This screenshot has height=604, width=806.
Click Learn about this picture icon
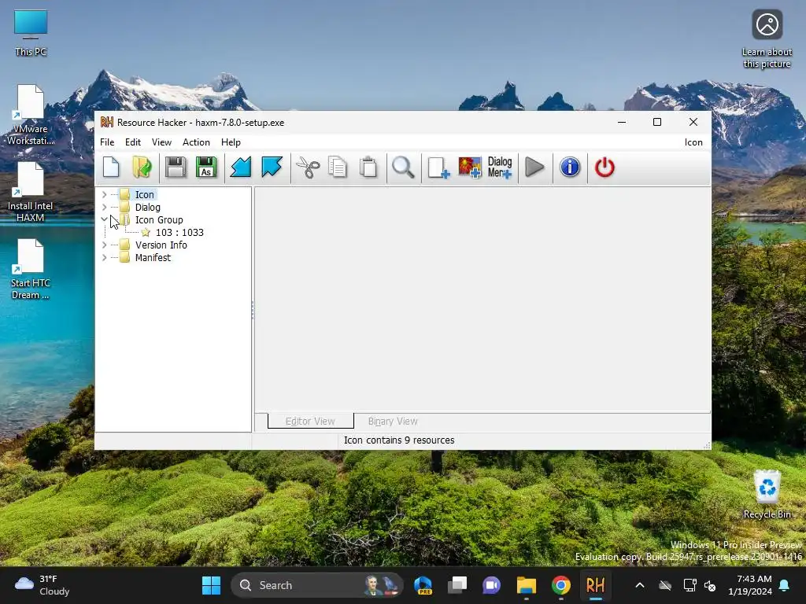pyautogui.click(x=767, y=39)
